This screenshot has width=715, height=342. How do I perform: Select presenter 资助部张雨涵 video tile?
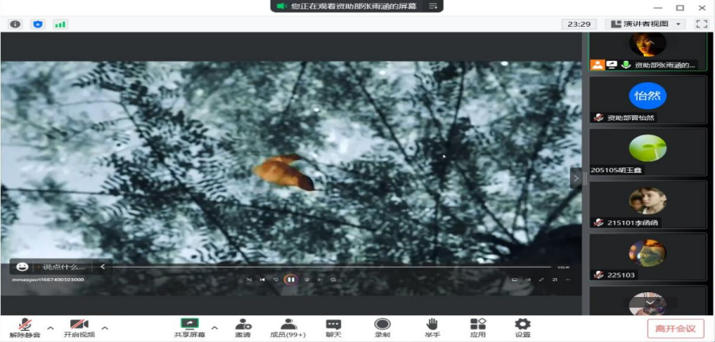click(x=648, y=51)
